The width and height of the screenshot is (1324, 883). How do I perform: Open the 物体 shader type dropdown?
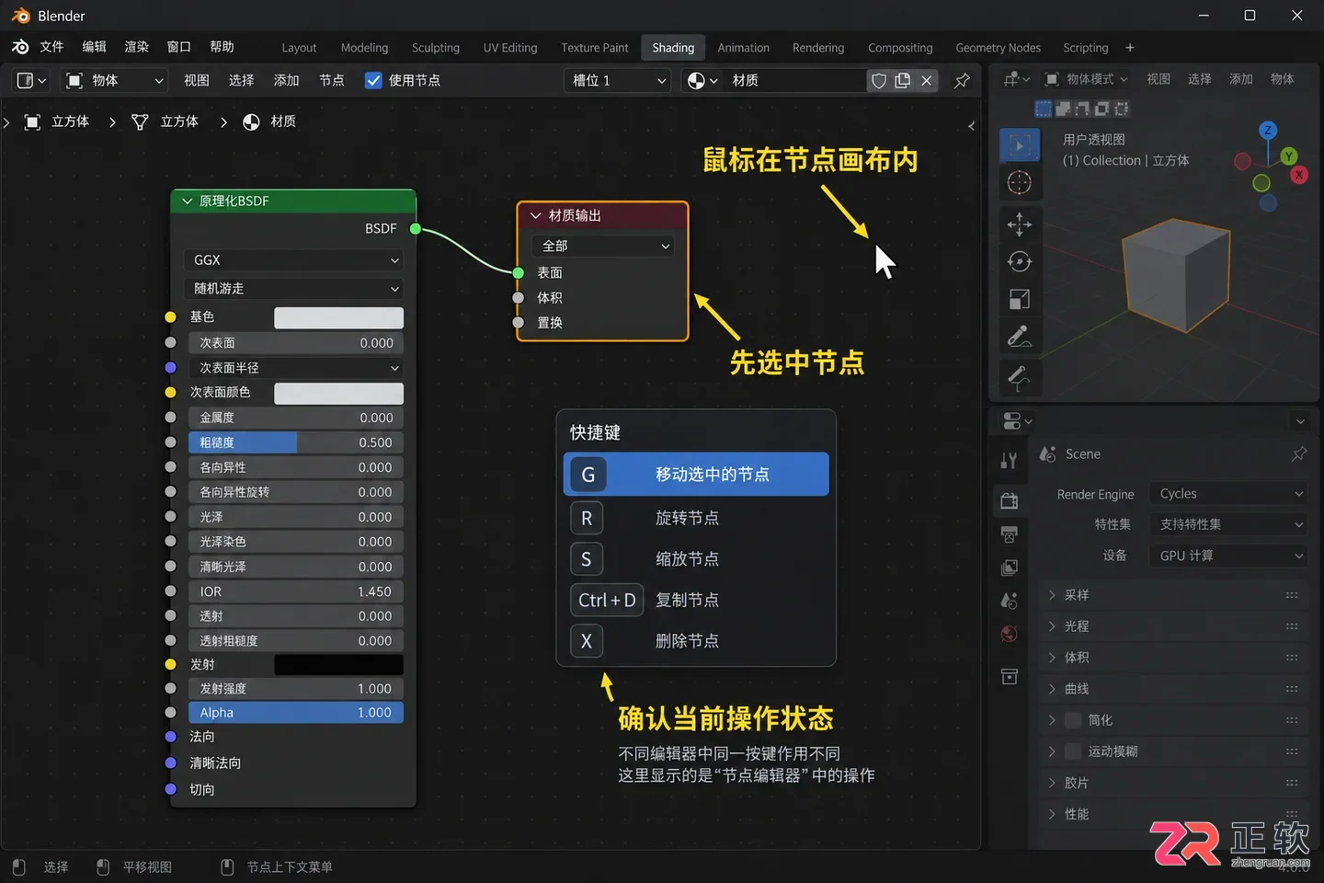point(114,81)
